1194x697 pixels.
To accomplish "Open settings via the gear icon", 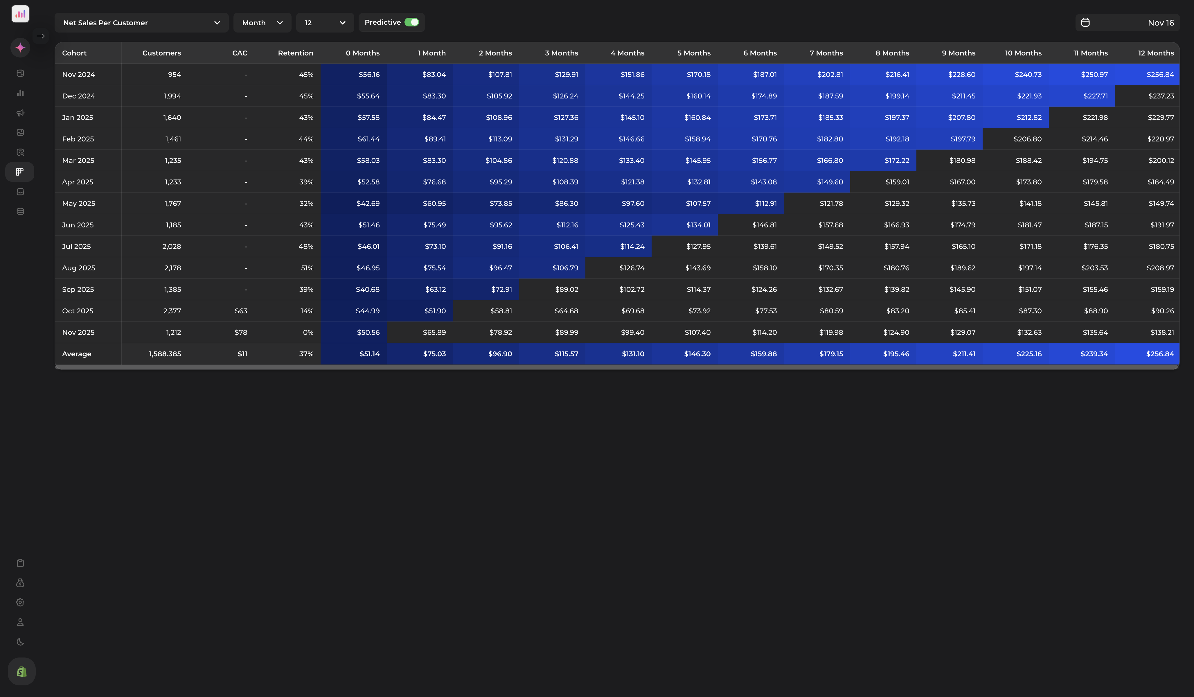I will [20, 602].
